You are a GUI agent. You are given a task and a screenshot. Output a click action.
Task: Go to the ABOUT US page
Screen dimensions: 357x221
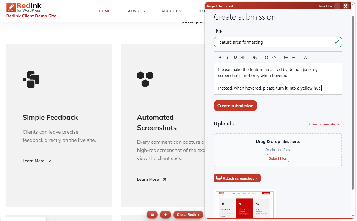[171, 11]
